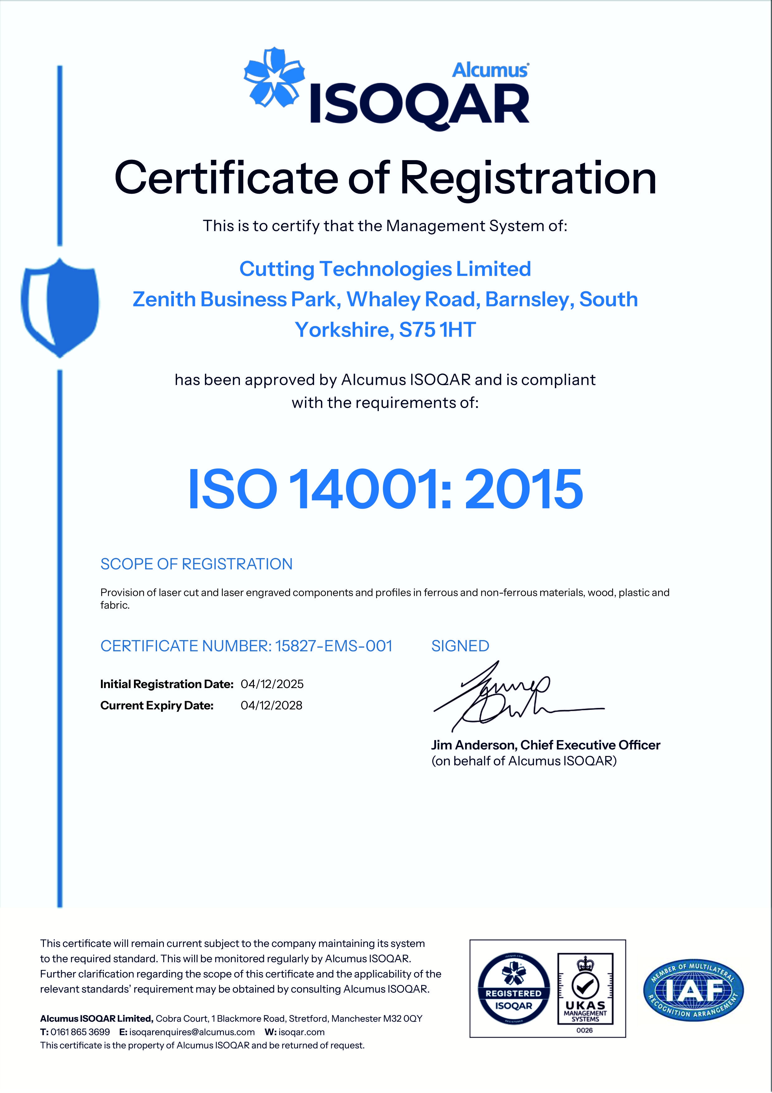
Task: Click the certificate number 15827-EMS-001
Action: click(x=333, y=646)
